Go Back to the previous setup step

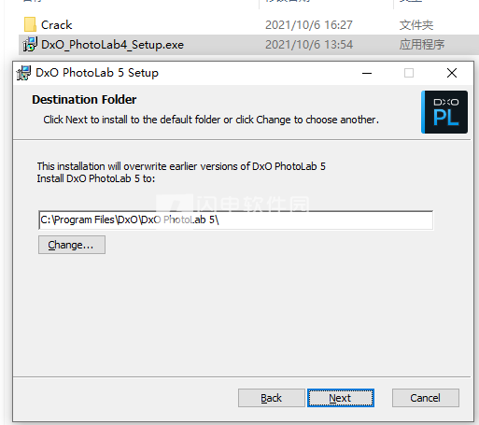click(x=272, y=398)
